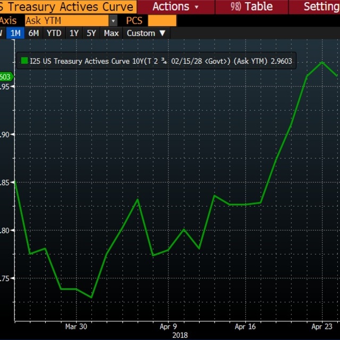Expand the Ask YTM dropdown arrow

point(113,21)
